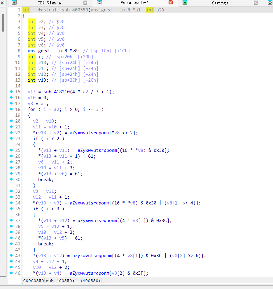This screenshot has width=273, height=289.
Task: Click v4 at the start of line 44
Action: coord(36,261)
